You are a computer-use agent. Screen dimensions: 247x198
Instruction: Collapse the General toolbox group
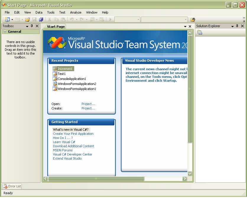5,32
